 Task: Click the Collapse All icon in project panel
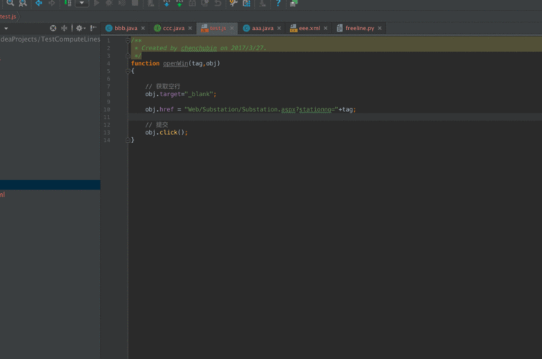(x=65, y=28)
